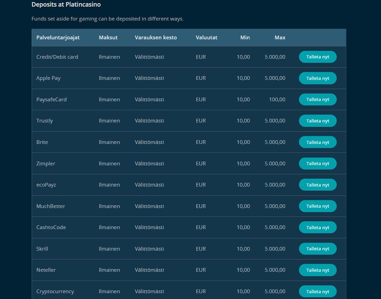This screenshot has height=299, width=381.
Task: Click Talleta nyt next to Skrill
Action: pos(317,249)
